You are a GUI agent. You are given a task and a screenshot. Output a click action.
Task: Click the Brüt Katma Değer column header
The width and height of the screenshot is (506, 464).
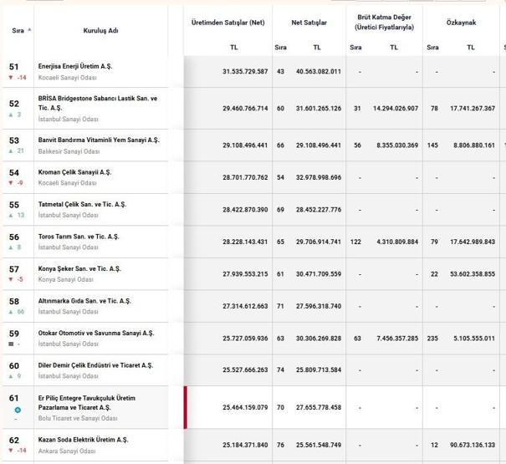(x=384, y=22)
